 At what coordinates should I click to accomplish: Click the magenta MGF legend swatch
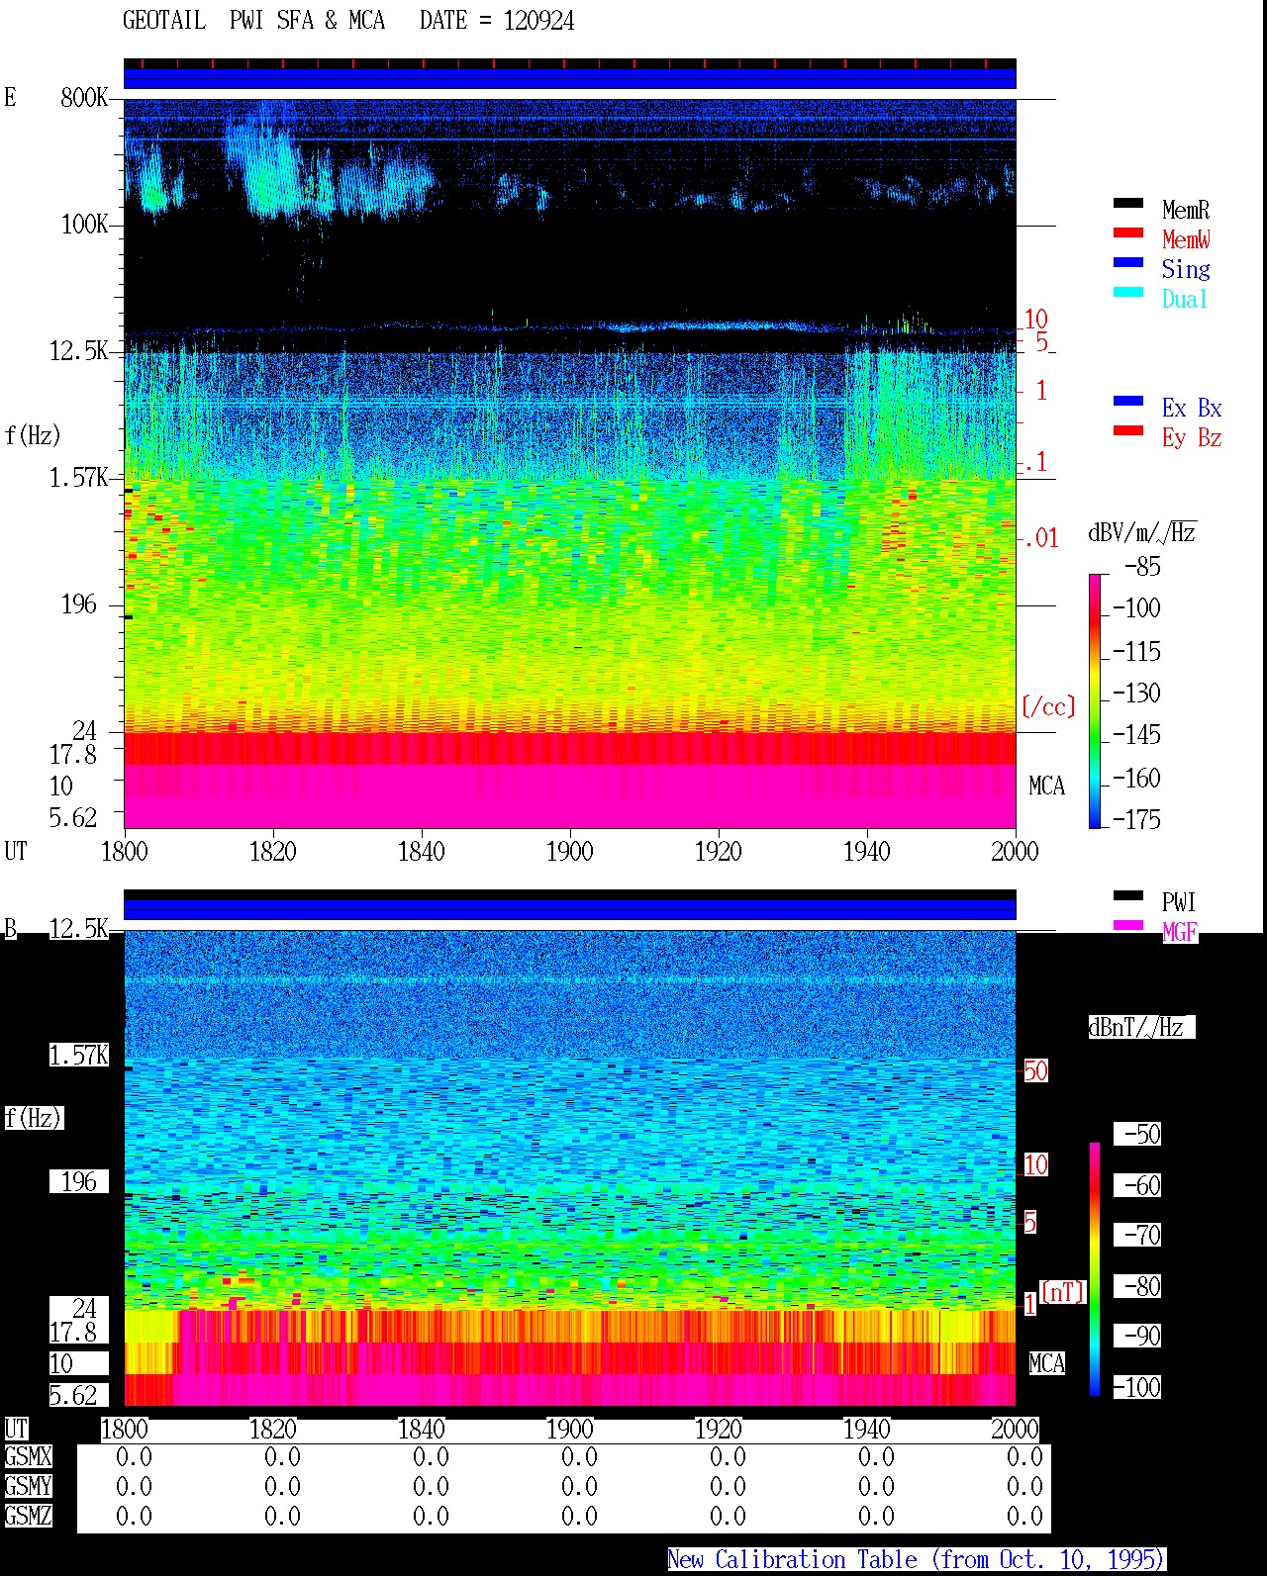1127,925
